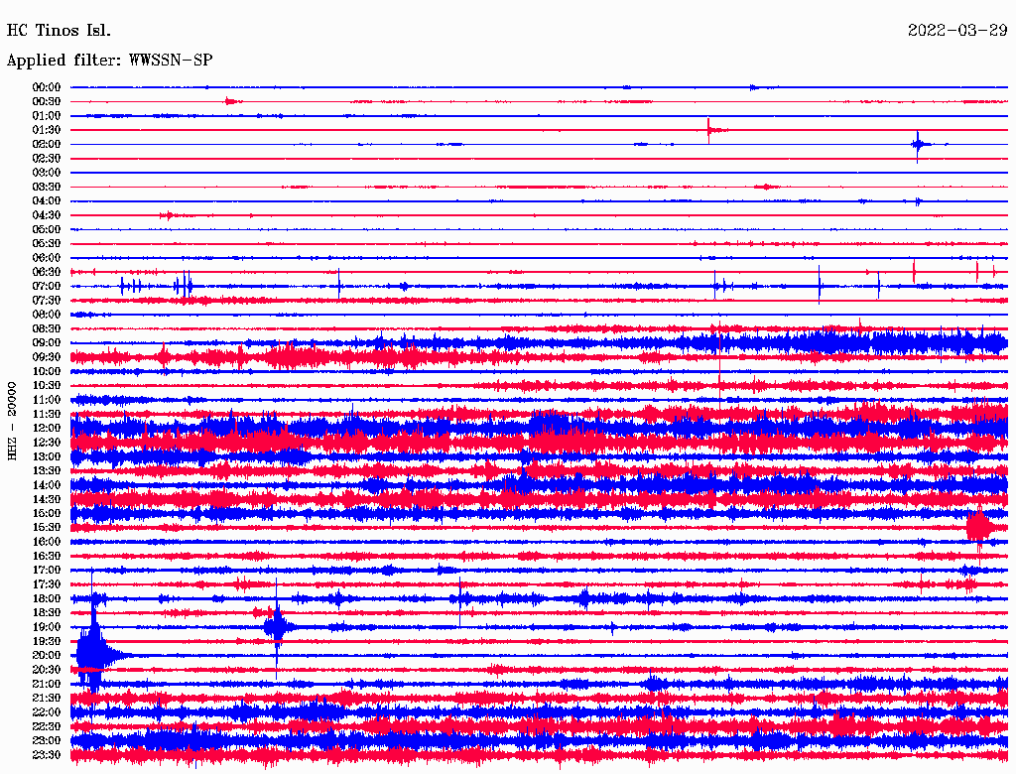Image resolution: width=1016 pixels, height=774 pixels.
Task: Select the 22:00 time label
Action: [x=47, y=713]
